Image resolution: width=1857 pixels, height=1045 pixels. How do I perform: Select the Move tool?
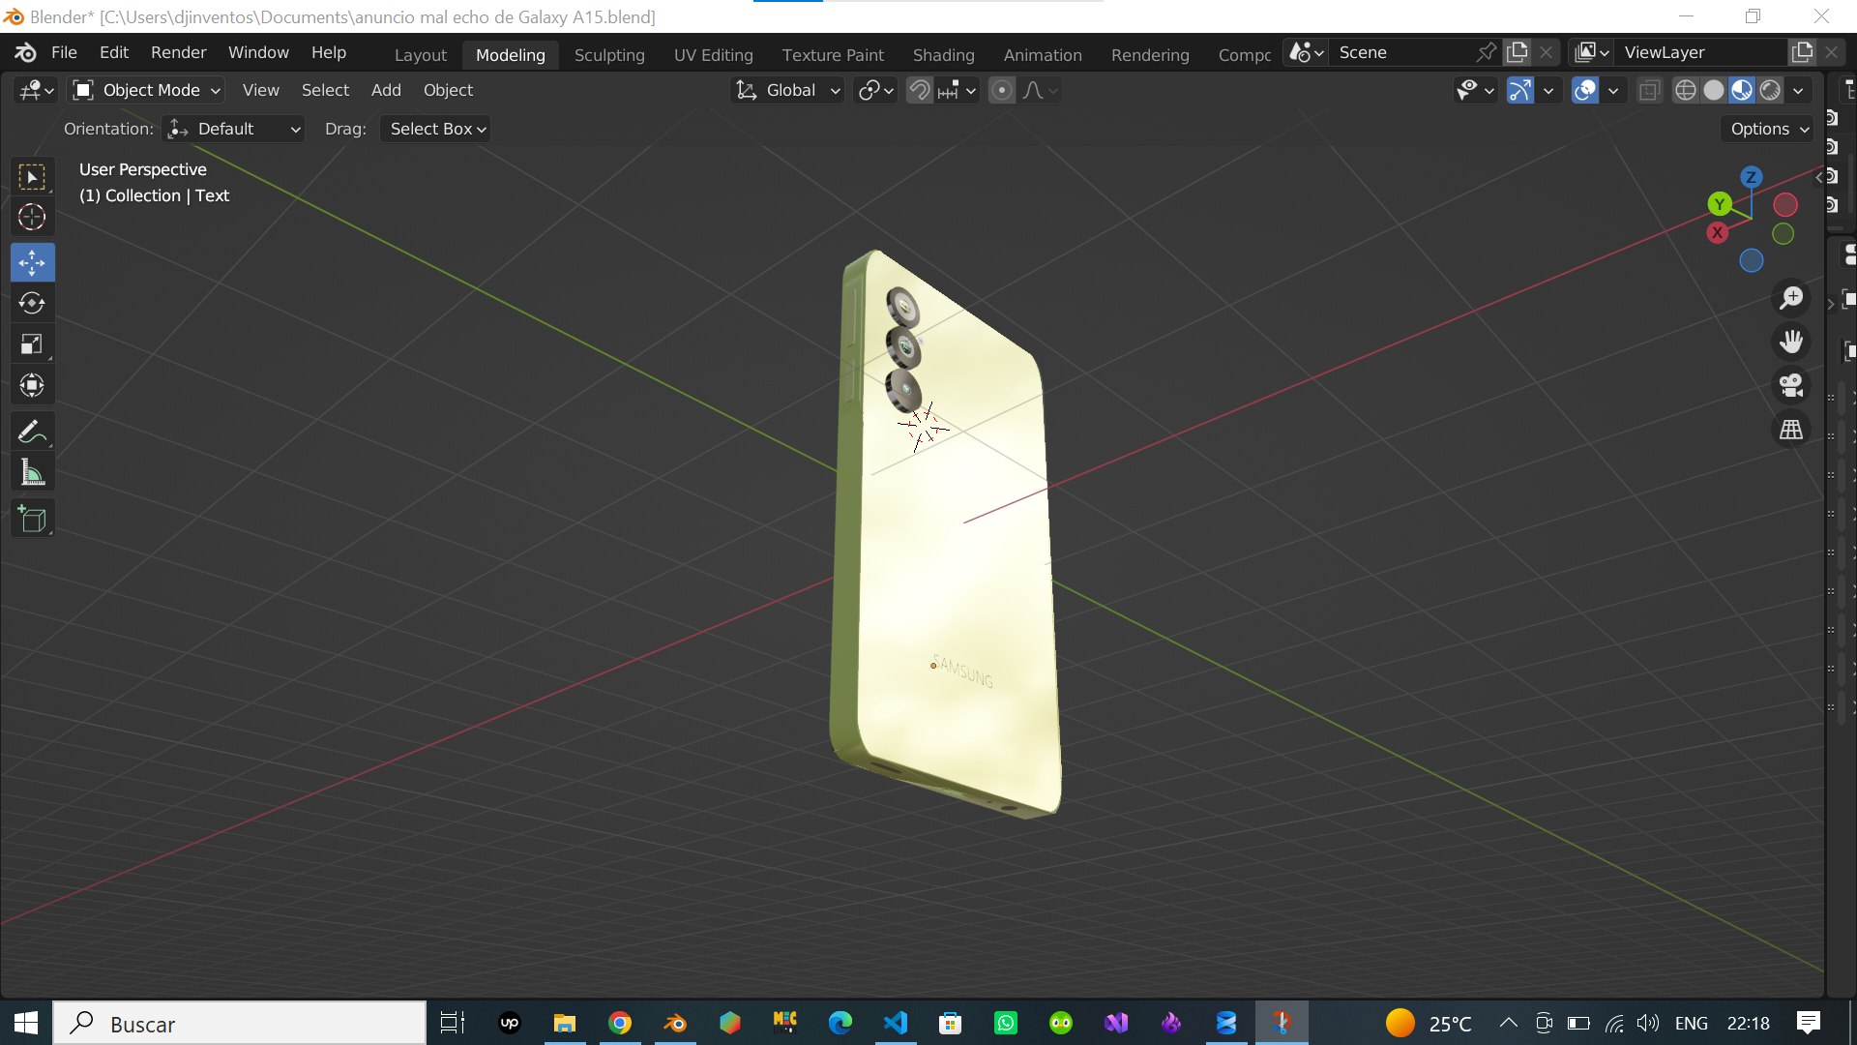32,262
